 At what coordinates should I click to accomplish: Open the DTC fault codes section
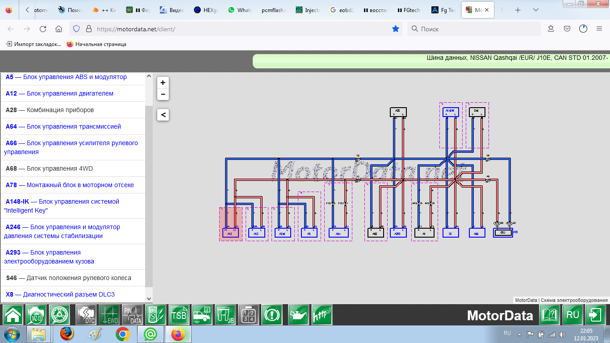pos(85,315)
